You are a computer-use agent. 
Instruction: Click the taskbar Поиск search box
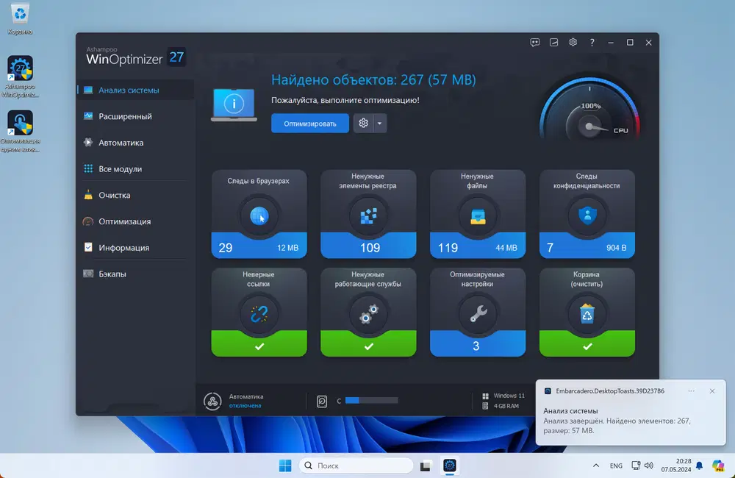pos(356,465)
